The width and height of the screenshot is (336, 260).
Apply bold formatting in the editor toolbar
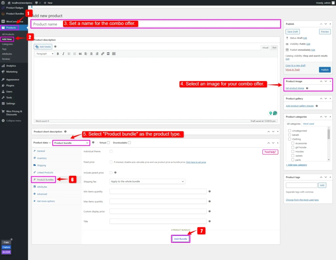(58, 54)
